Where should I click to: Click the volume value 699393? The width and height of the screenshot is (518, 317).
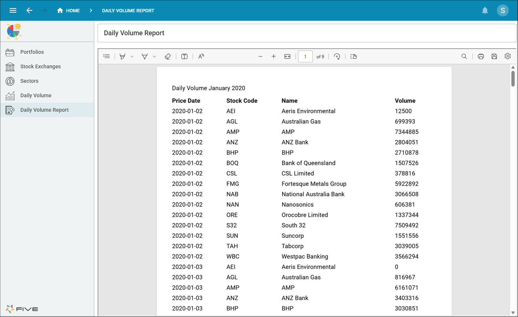tap(405, 121)
